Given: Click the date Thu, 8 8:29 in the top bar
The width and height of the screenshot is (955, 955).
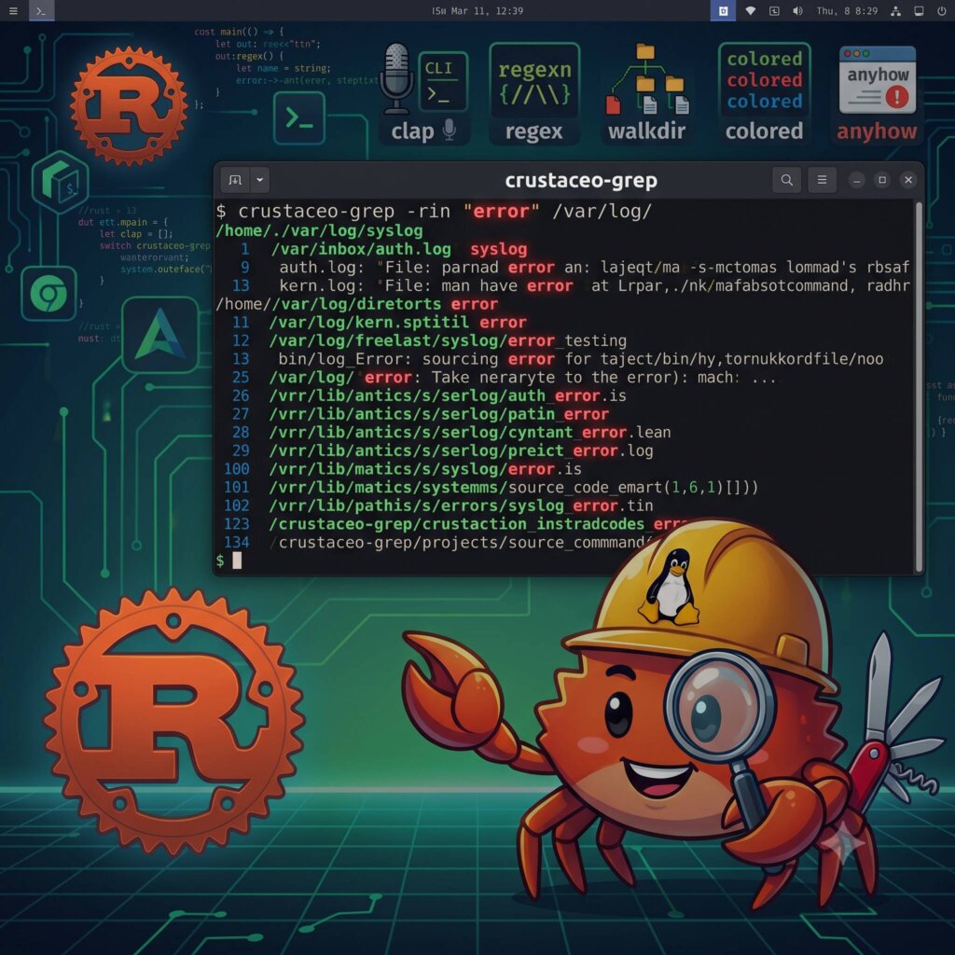Looking at the screenshot, I should 847,11.
